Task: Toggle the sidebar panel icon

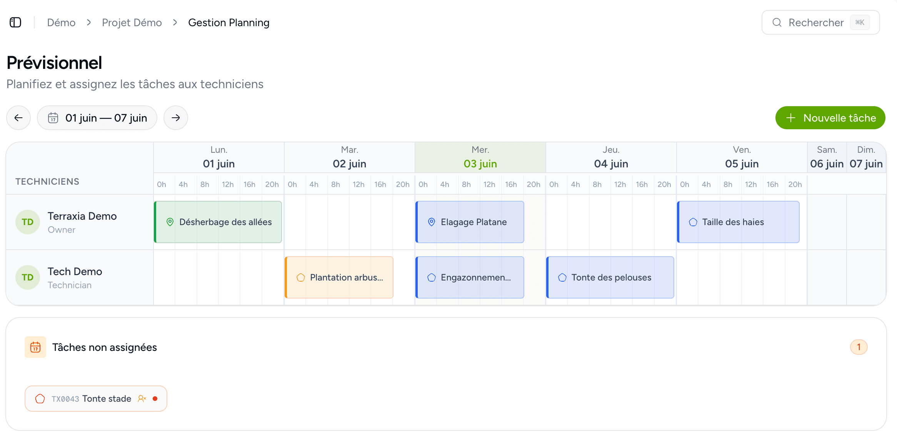Action: [15, 22]
